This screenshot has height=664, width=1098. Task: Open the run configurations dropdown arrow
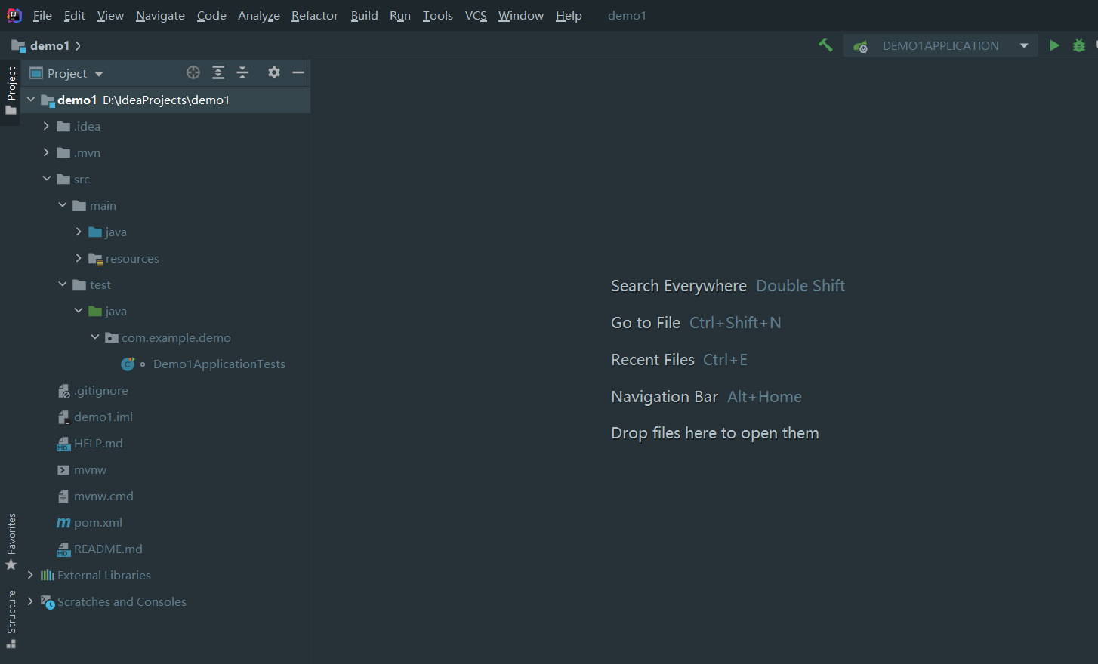pos(1025,45)
